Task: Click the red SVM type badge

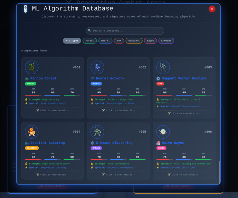Action: [x=160, y=84]
